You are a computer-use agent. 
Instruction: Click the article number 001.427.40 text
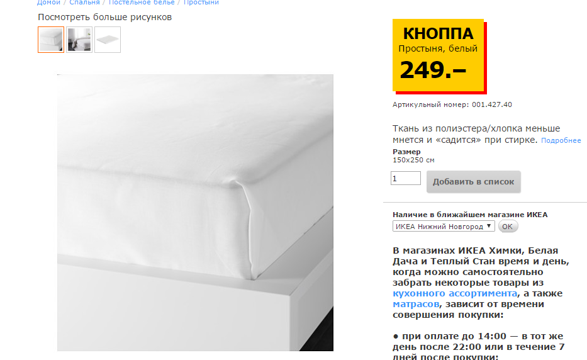[491, 105]
